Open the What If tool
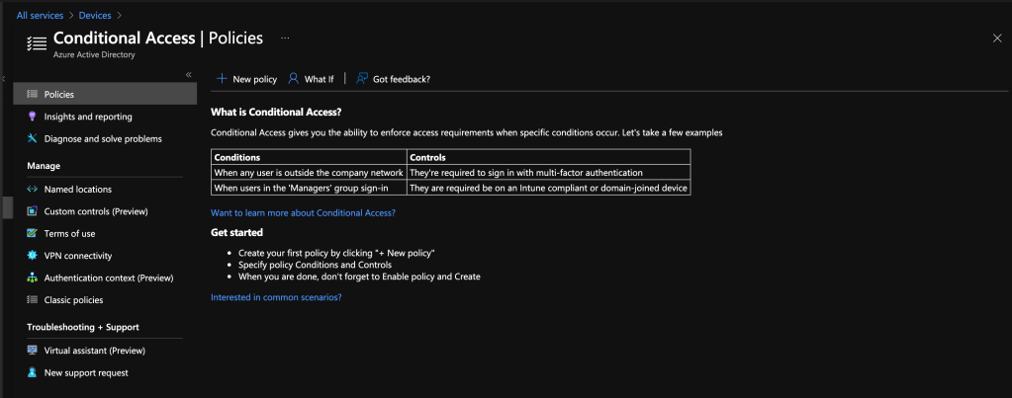The height and width of the screenshot is (398, 1012). (x=311, y=79)
